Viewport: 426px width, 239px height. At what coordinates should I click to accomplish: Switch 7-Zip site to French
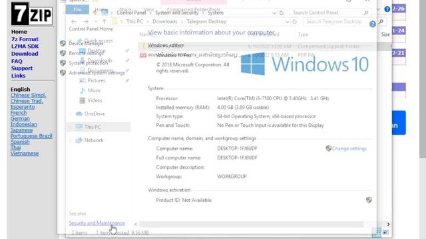click(19, 113)
